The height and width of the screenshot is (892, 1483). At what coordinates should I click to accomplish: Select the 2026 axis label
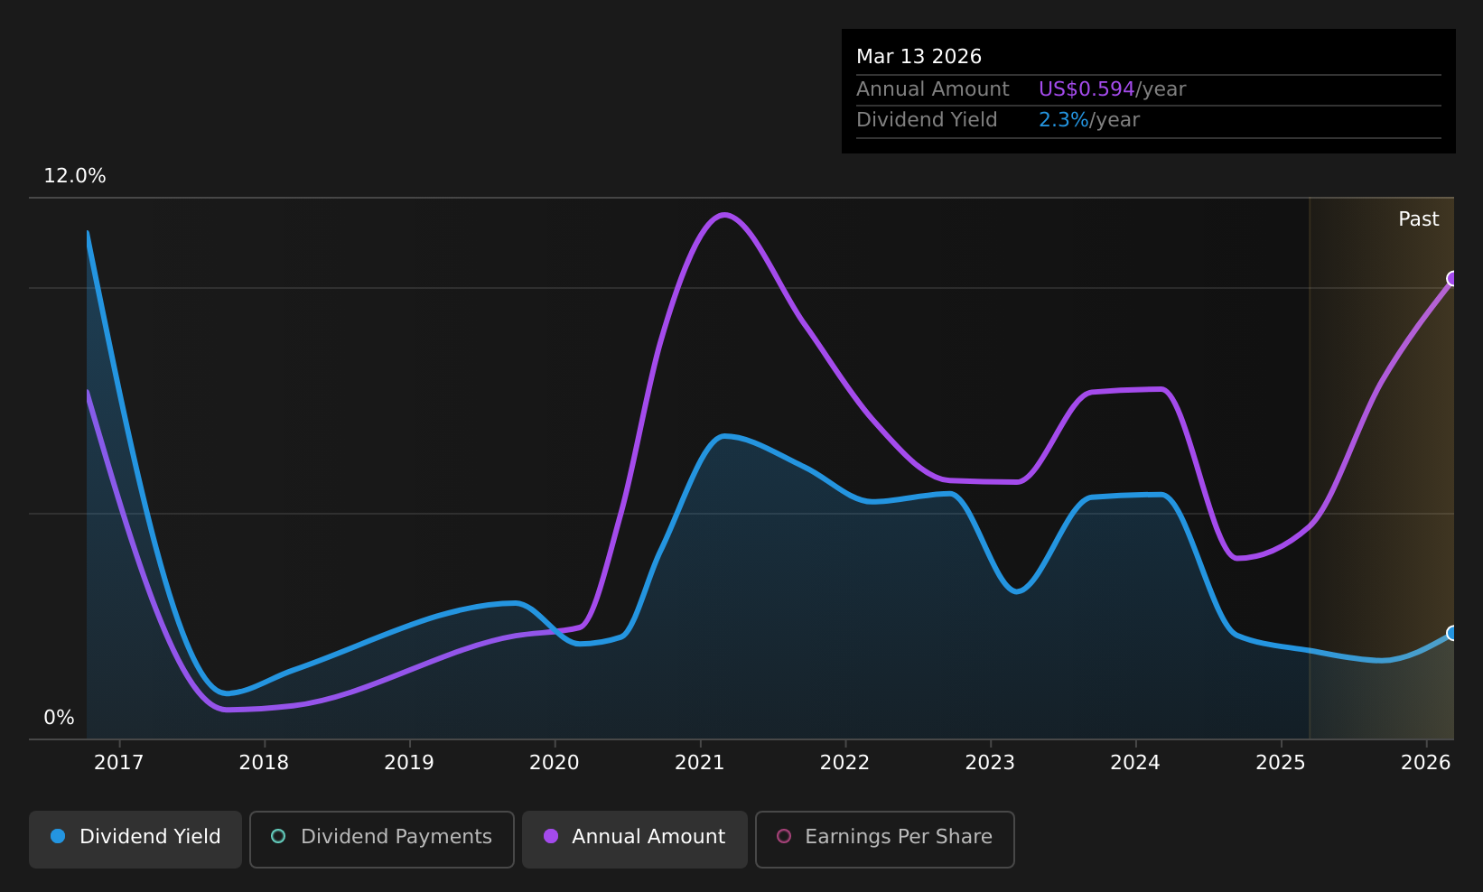coord(1426,763)
